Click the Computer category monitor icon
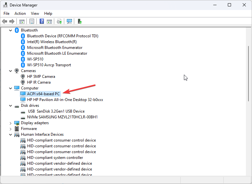The image size is (252, 184). point(17,88)
